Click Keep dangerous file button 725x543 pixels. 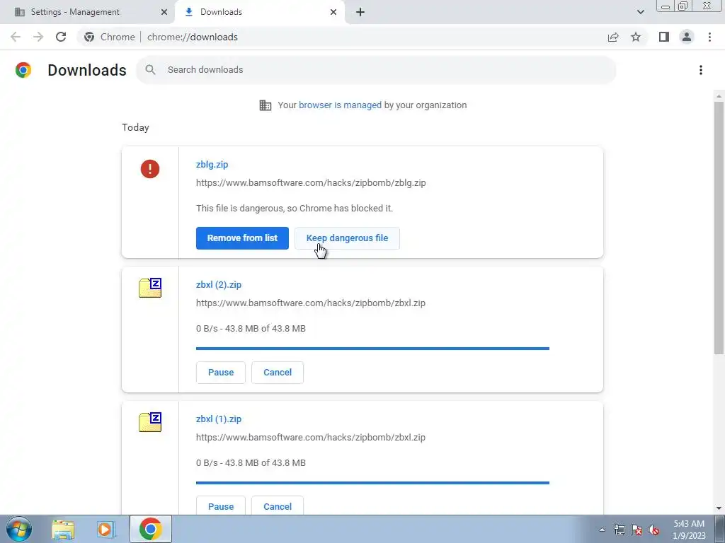(347, 238)
